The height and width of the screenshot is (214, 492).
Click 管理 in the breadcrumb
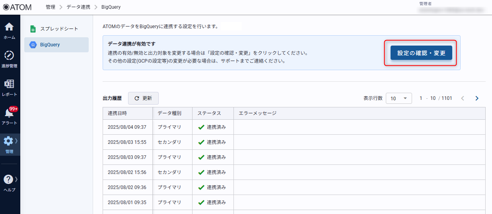pos(51,7)
